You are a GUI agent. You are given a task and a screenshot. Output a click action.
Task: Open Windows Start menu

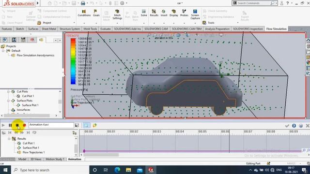tap(5, 170)
